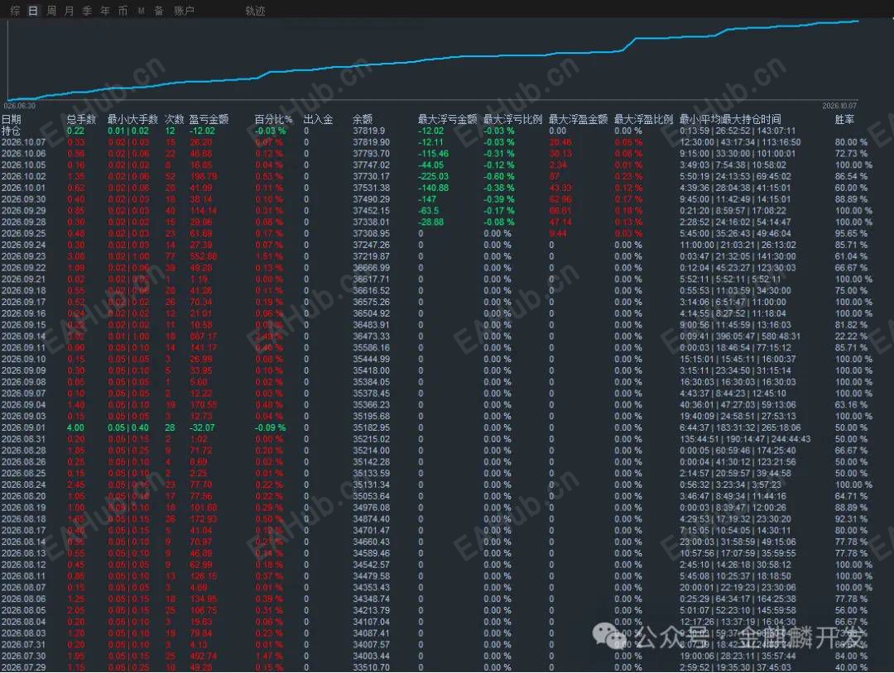894x673 pixels.
Task: Click win rate 86.54 %
Action: pyautogui.click(x=851, y=176)
